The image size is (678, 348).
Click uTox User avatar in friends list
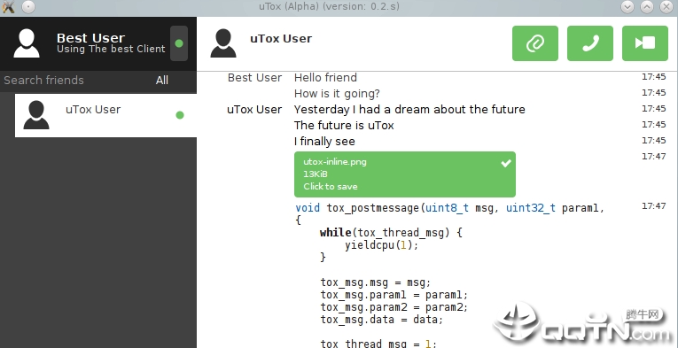[x=35, y=115]
